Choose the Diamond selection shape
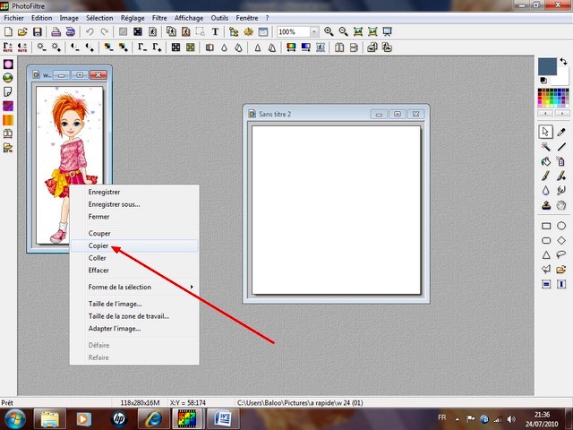Screen dimensions: 573x430 tap(561, 240)
